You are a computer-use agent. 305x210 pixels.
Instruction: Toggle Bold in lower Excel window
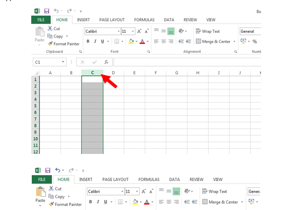coord(91,202)
